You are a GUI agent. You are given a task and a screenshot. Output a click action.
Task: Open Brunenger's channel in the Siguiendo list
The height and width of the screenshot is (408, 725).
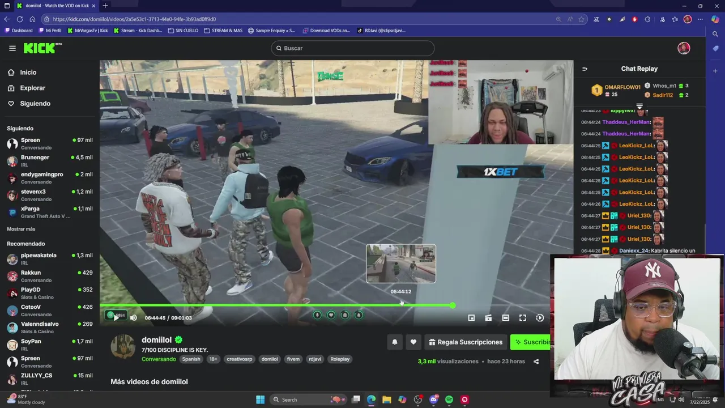coord(50,161)
